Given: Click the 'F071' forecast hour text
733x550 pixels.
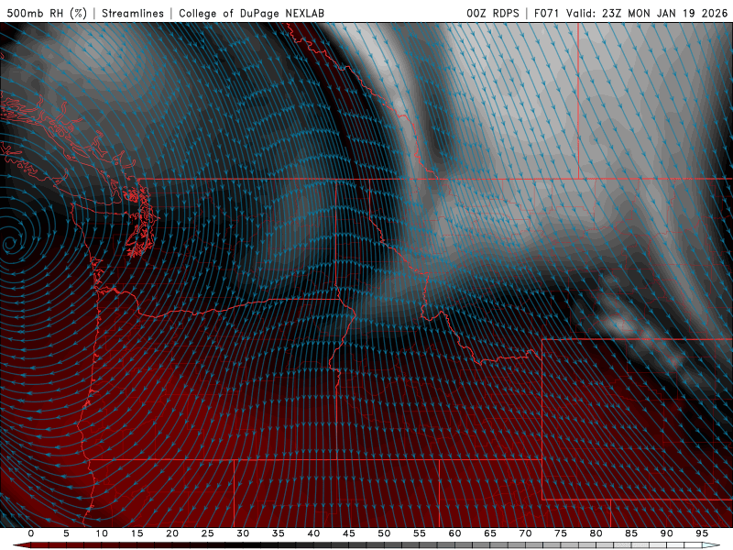Looking at the screenshot, I should (x=546, y=13).
